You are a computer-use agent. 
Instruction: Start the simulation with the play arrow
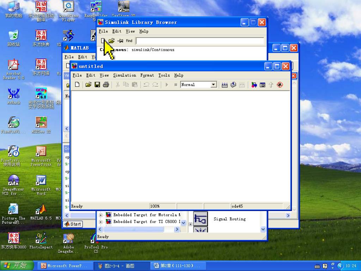[167, 85]
